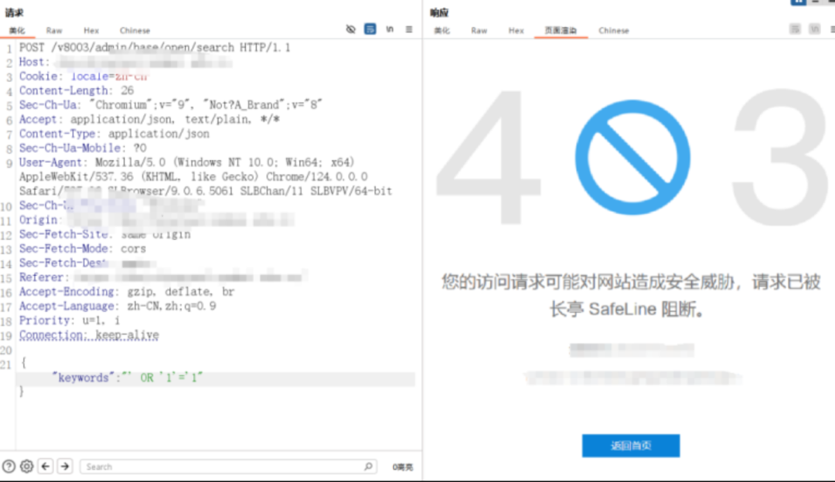Switch to the response Raw tab
The height and width of the screenshot is (482, 835).
[479, 30]
